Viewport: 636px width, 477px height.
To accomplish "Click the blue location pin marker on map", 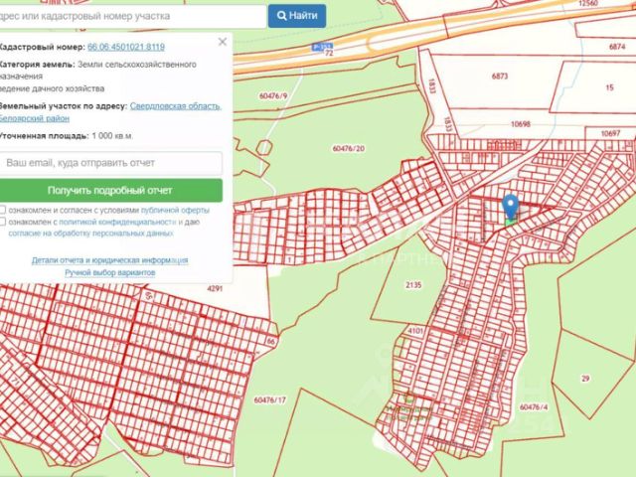I will tap(510, 206).
